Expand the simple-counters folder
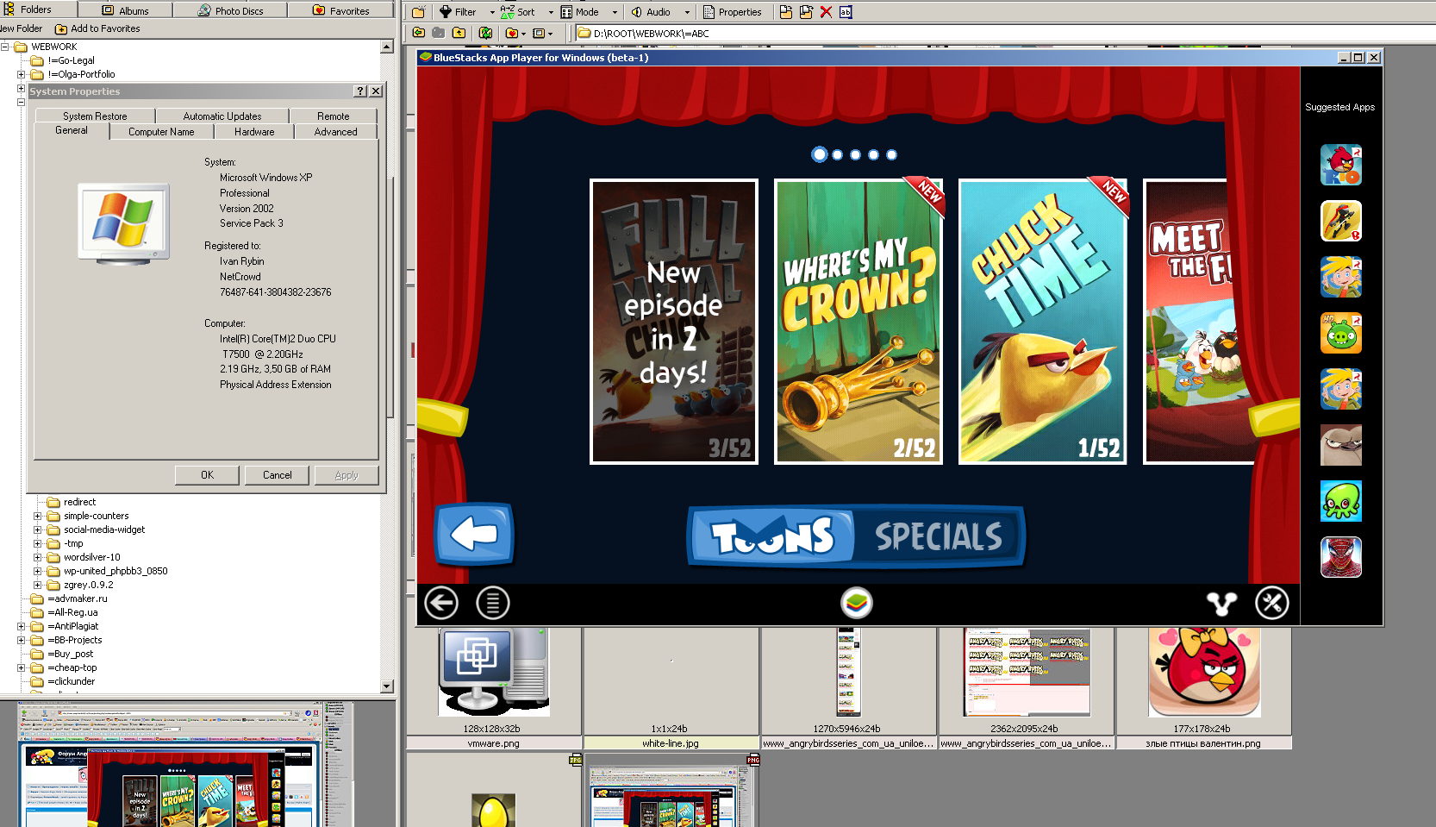Screen dimensions: 1436x827 [x=37, y=516]
